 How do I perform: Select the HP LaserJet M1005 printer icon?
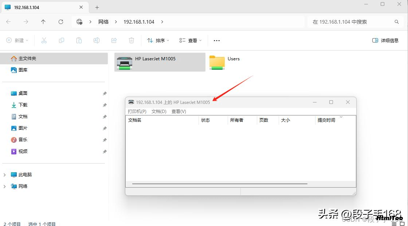point(124,63)
